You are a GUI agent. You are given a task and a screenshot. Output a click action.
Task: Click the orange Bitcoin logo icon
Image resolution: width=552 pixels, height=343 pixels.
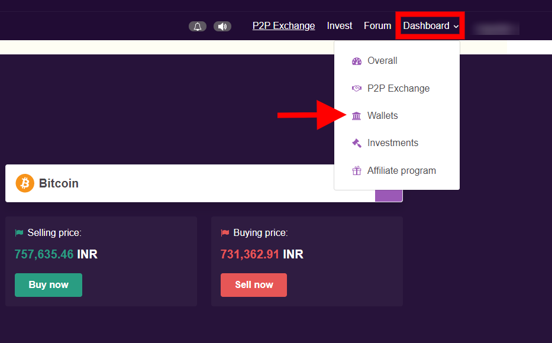tap(25, 183)
